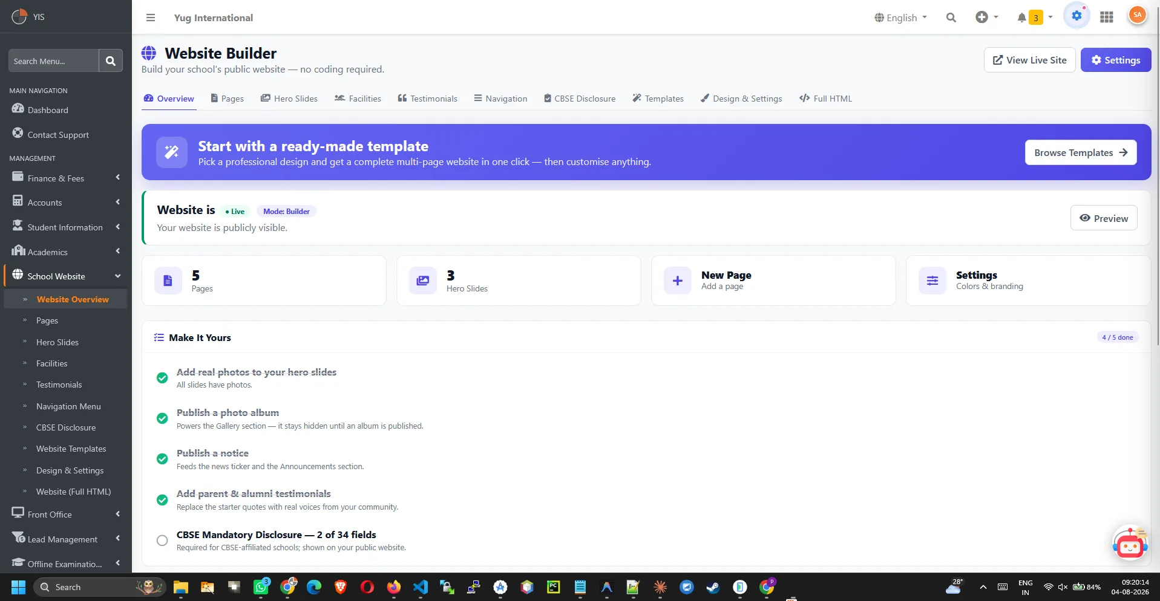Click the chatbot robot assistant icon

pos(1130,543)
